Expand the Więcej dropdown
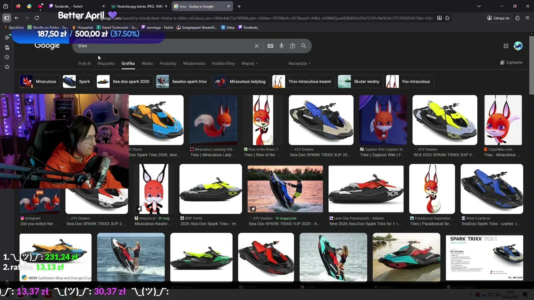This screenshot has height=300, width=534. pyautogui.click(x=249, y=63)
